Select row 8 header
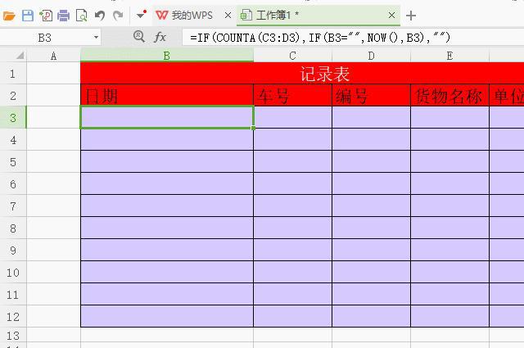Image resolution: width=524 pixels, height=348 pixels. [13, 228]
